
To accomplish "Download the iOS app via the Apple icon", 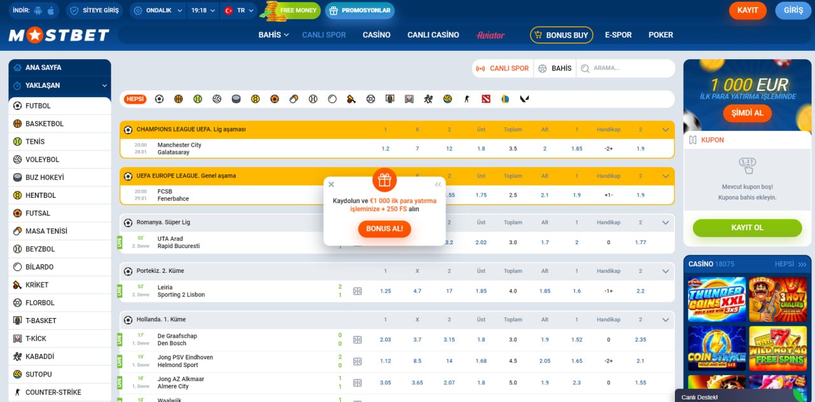I will pos(51,11).
